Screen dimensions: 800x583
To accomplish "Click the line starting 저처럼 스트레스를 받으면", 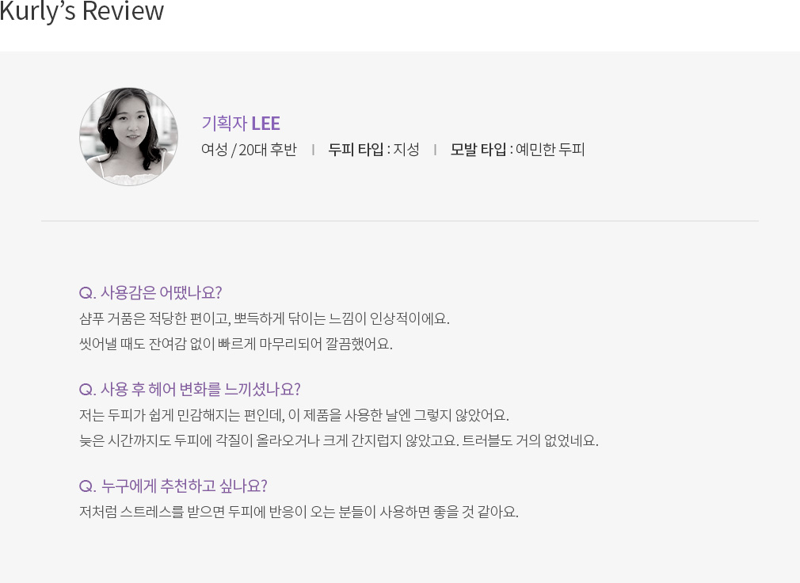I will pyautogui.click(x=299, y=512).
